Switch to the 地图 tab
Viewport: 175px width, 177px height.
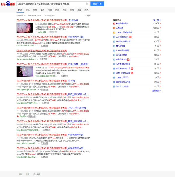coord(79,10)
